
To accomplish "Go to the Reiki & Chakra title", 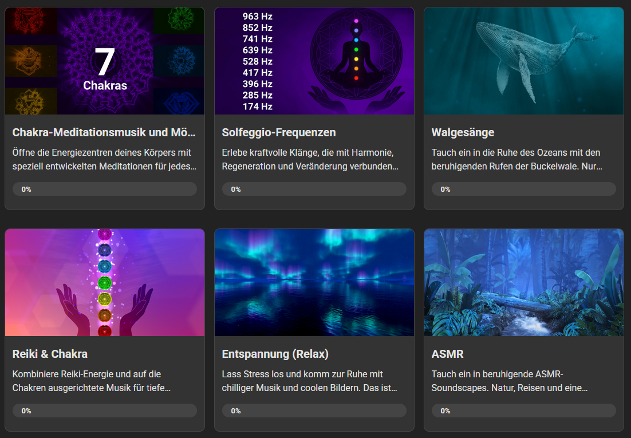I will coord(50,354).
